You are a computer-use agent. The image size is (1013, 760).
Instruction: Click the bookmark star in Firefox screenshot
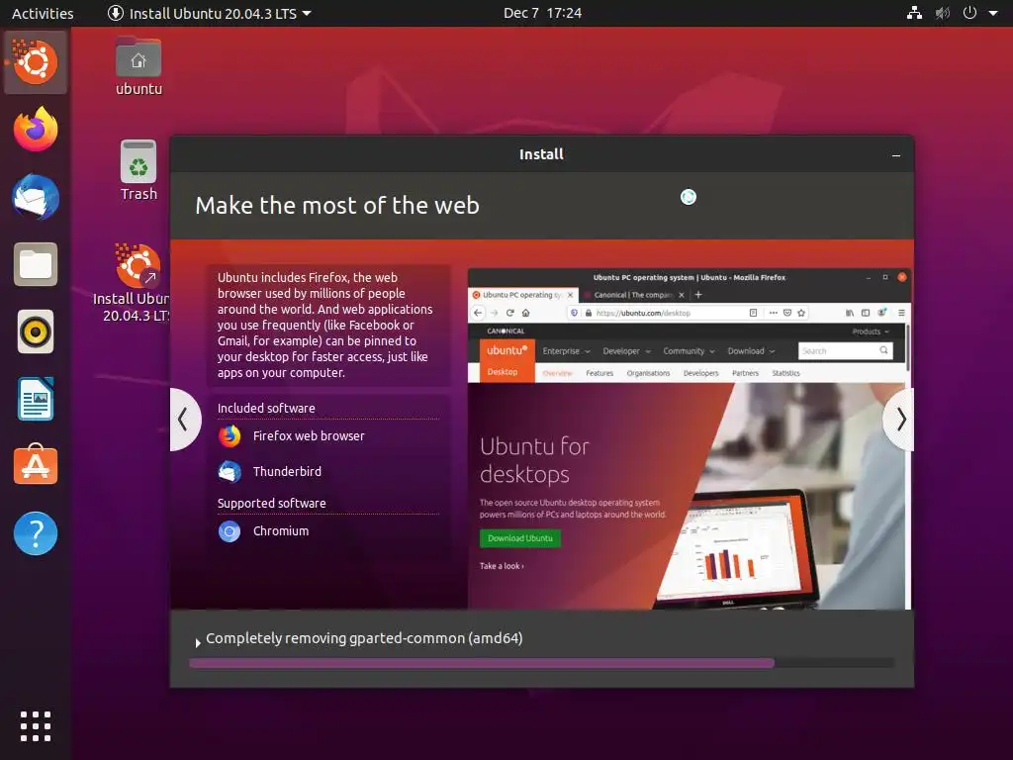click(x=801, y=313)
